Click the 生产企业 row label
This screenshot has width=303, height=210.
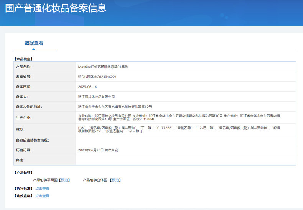24,118
